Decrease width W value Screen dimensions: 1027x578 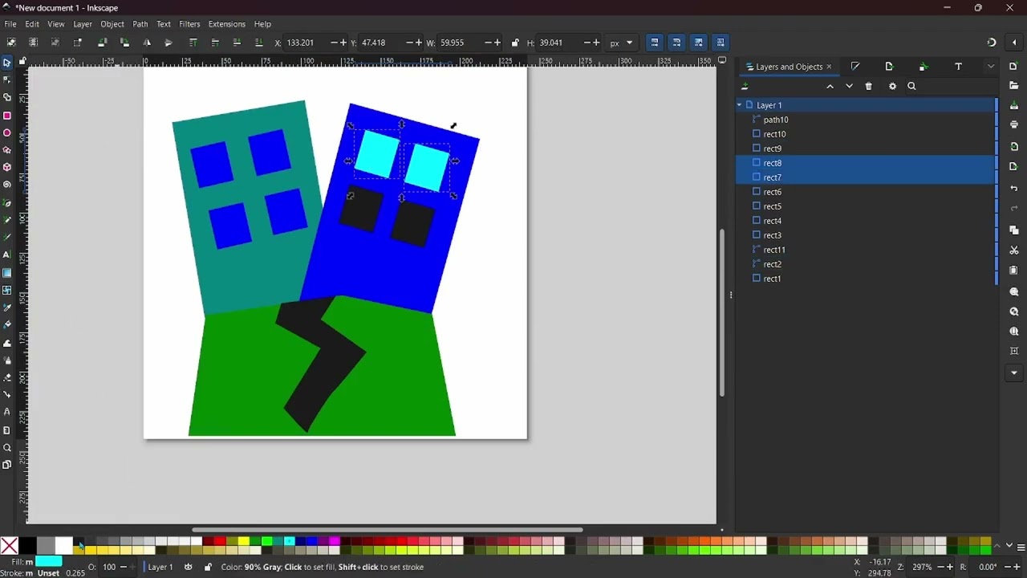pyautogui.click(x=487, y=43)
